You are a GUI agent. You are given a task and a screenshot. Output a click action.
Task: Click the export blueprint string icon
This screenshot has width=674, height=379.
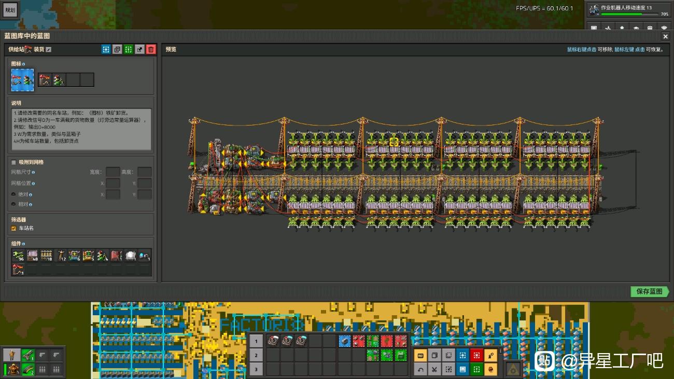[x=140, y=49]
